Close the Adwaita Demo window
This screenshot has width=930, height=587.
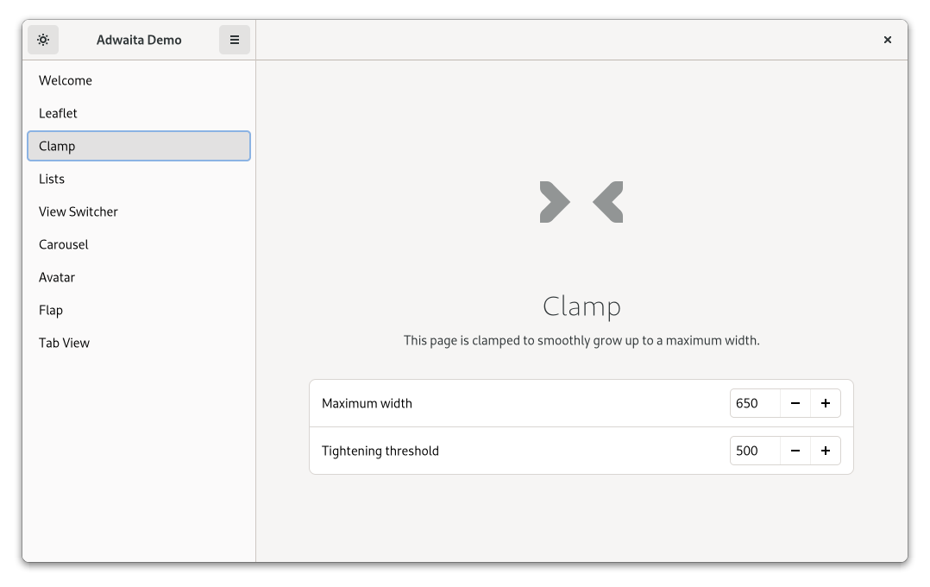tap(888, 40)
